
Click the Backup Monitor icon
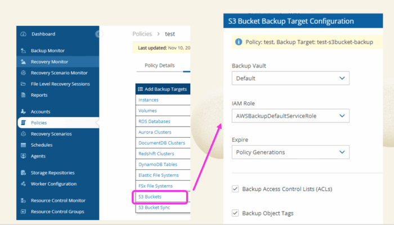pyautogui.click(x=23, y=51)
